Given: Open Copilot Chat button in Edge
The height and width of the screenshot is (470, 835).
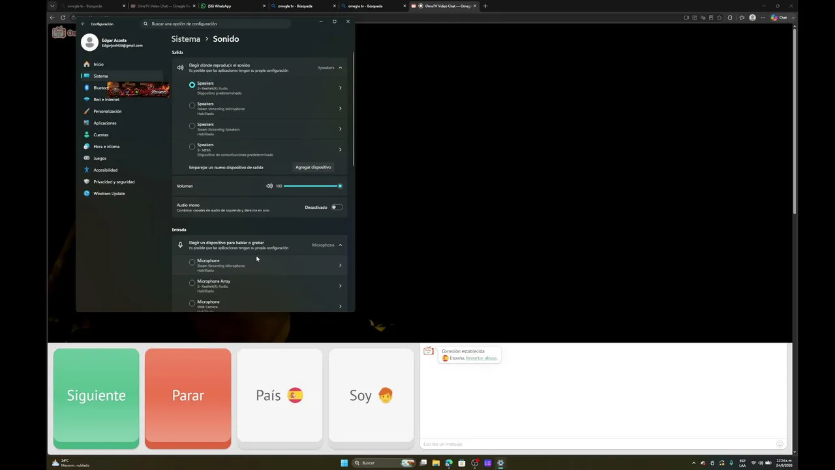Looking at the screenshot, I should (x=780, y=18).
